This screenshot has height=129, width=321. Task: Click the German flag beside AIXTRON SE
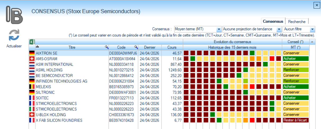pyautogui.click(x=32, y=53)
